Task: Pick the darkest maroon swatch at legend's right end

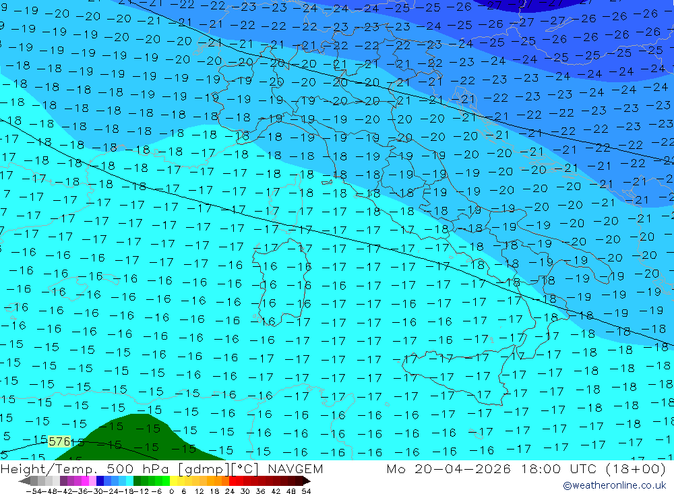Action: tap(299, 481)
